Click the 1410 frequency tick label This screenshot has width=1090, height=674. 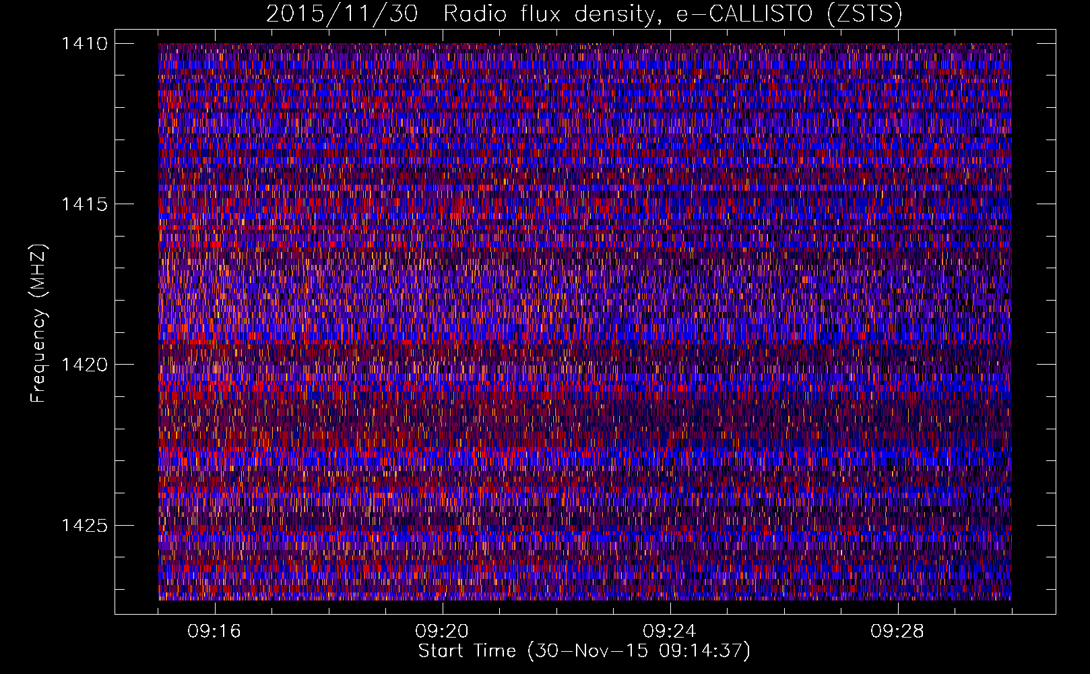[x=84, y=44]
